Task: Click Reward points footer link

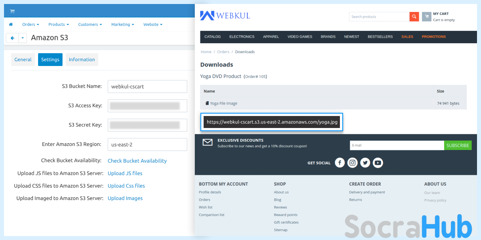Action: tap(286, 215)
